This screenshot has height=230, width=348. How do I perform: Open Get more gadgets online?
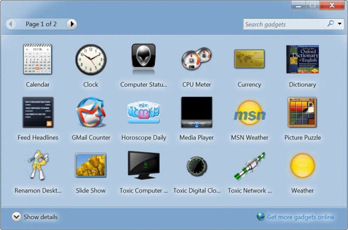point(300,217)
